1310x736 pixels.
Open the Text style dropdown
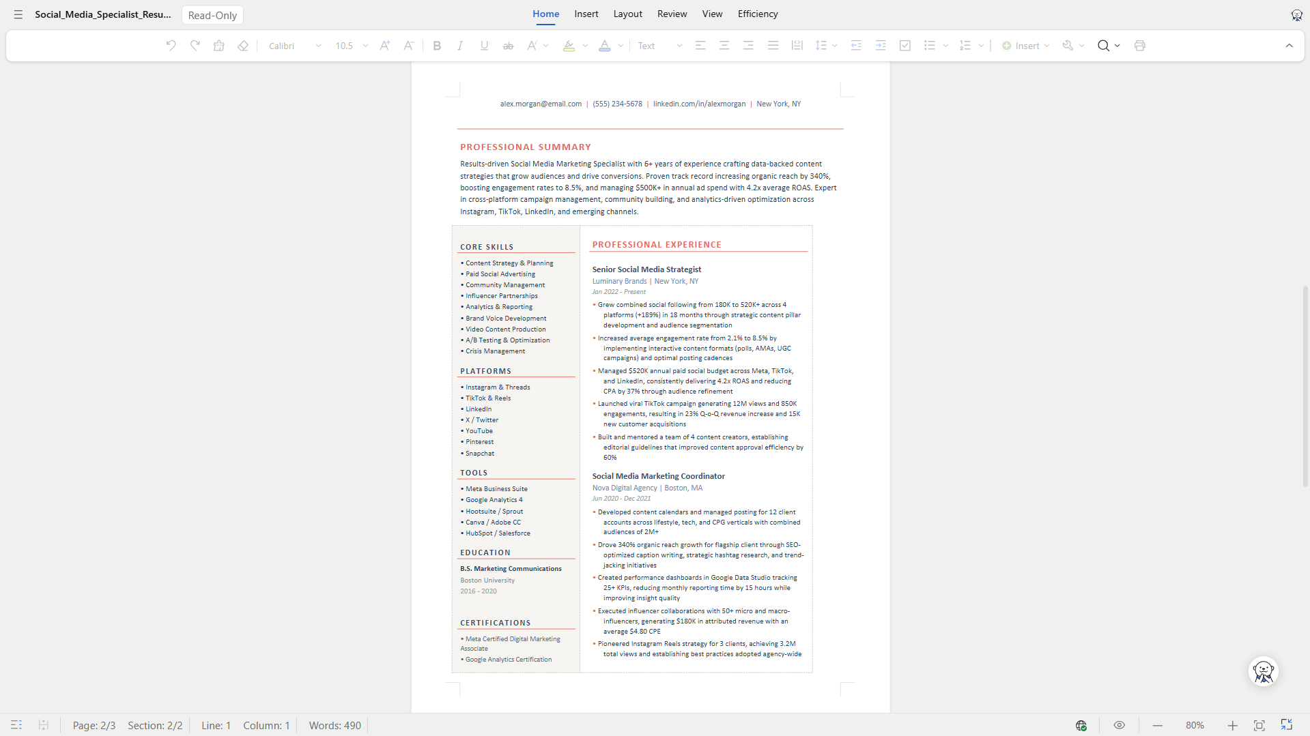pos(659,46)
